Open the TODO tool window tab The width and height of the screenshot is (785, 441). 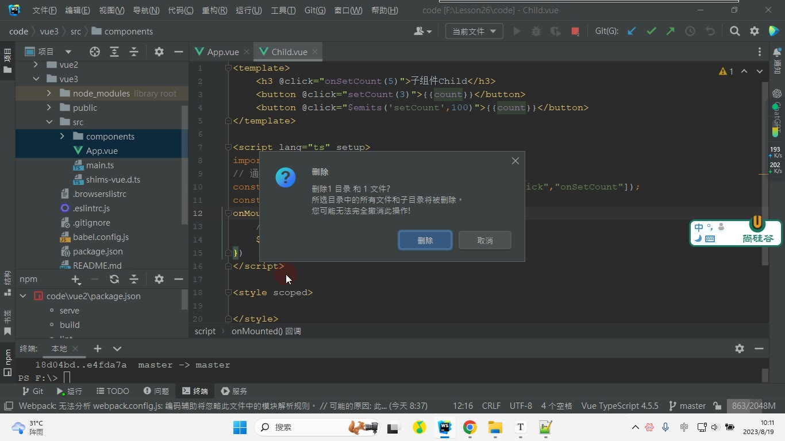[113, 391]
